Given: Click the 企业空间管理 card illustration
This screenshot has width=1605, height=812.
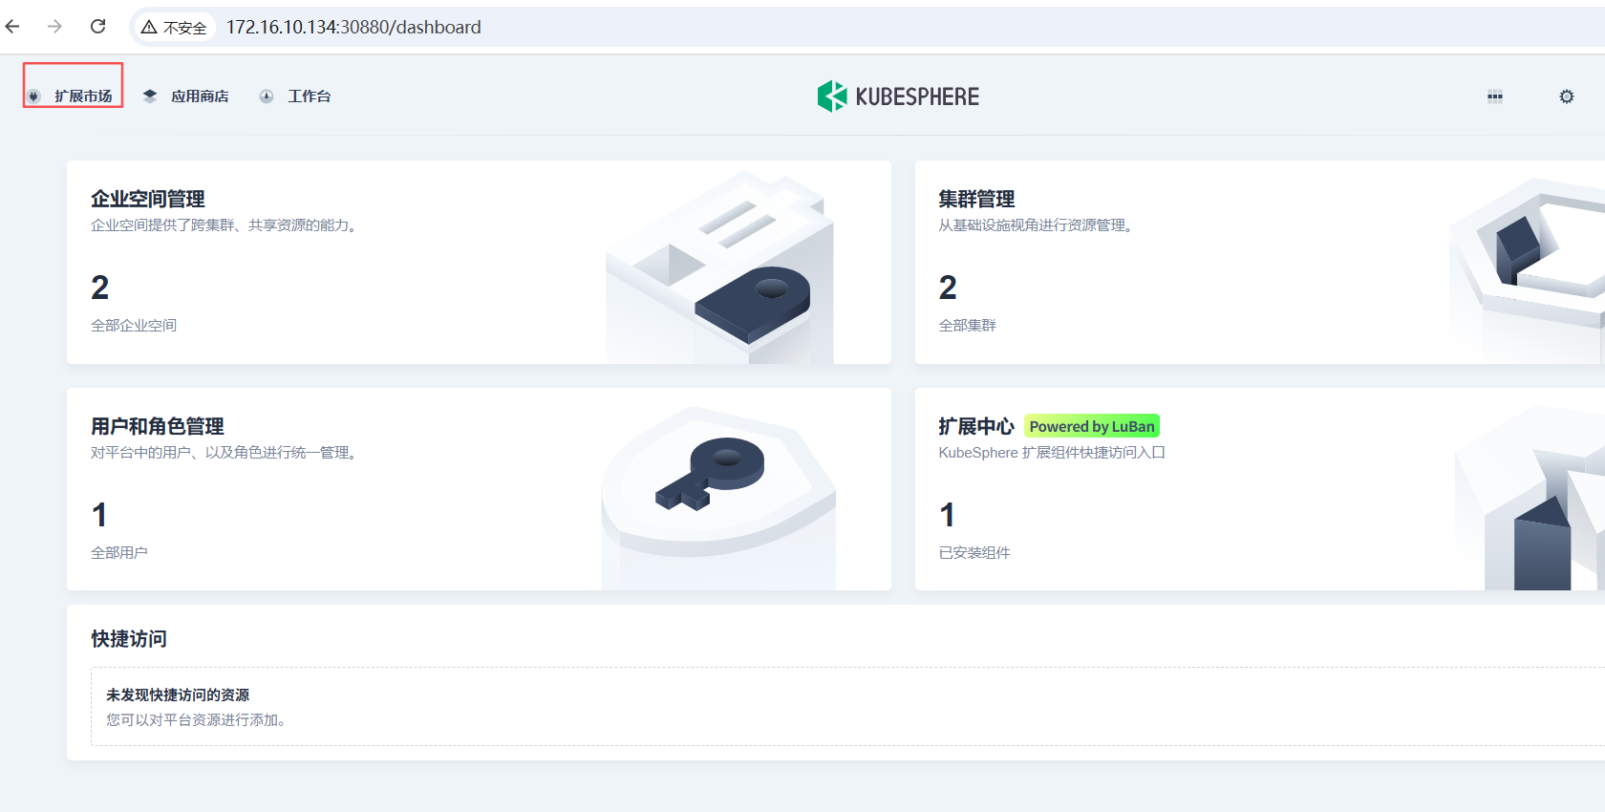Looking at the screenshot, I should click(719, 266).
